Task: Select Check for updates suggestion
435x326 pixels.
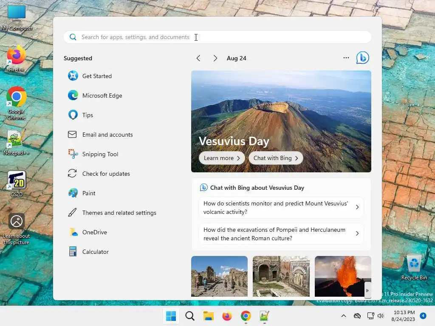Action: [x=99, y=174]
